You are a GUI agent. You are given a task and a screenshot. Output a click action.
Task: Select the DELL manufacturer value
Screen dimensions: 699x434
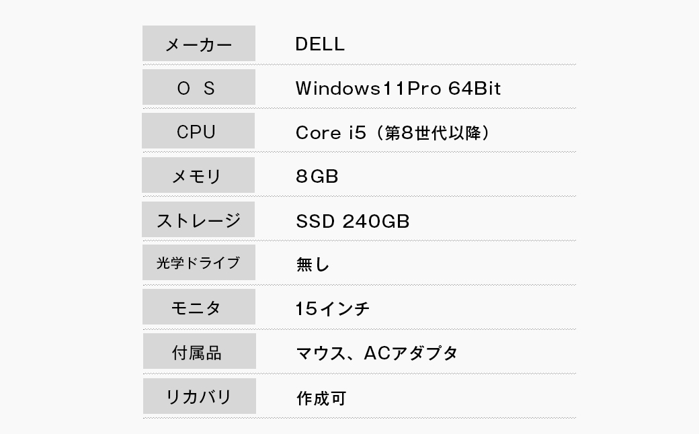(x=320, y=44)
